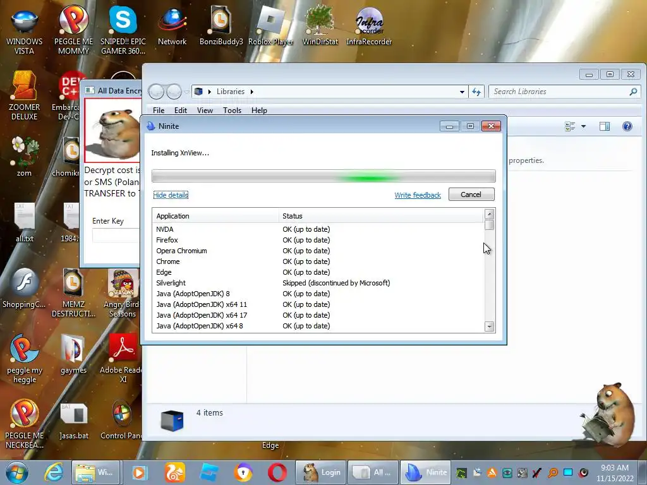The width and height of the screenshot is (647, 485).
Task: Select the Angry Birds Seasons desktop icon
Action: click(x=123, y=294)
